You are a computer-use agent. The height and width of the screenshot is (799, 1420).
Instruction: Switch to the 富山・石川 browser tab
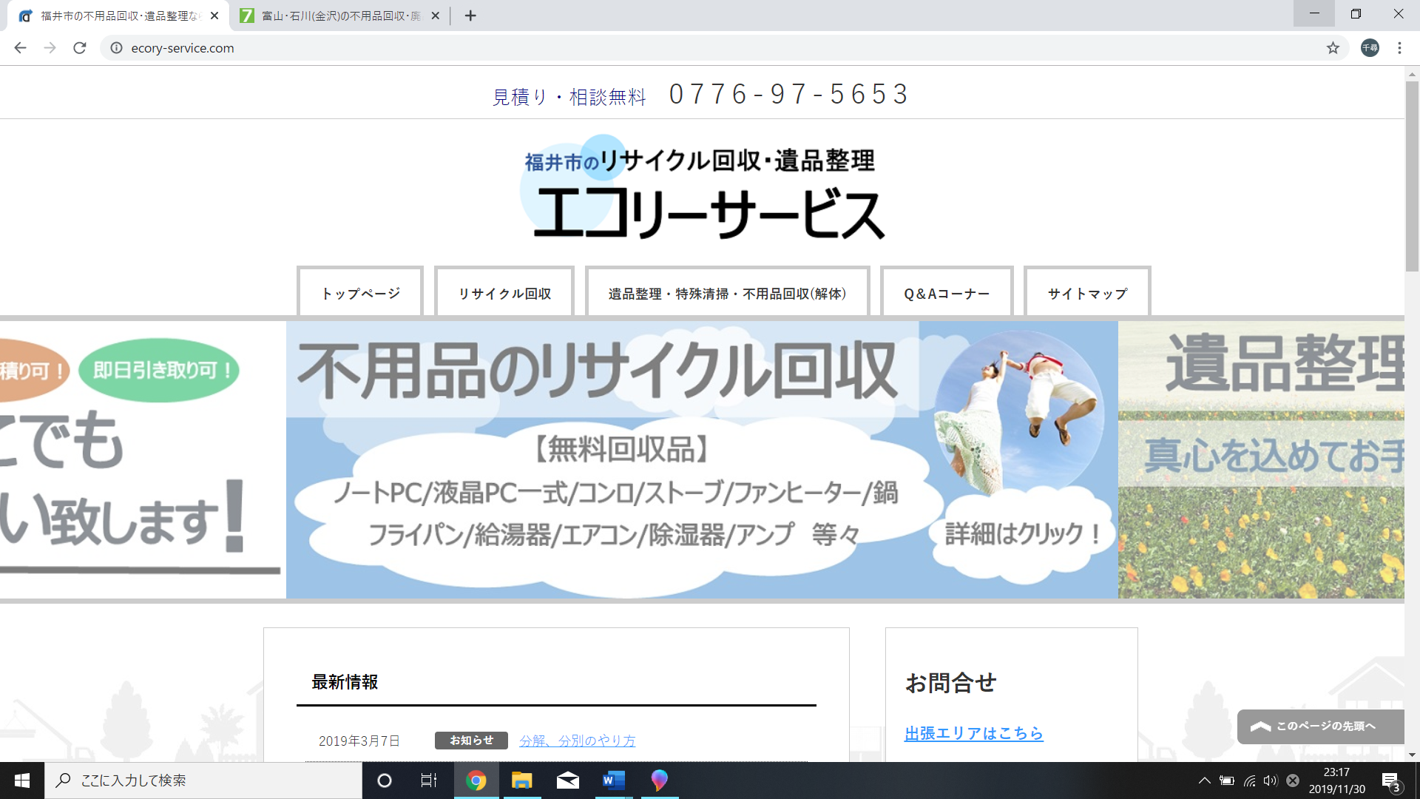[x=340, y=16]
